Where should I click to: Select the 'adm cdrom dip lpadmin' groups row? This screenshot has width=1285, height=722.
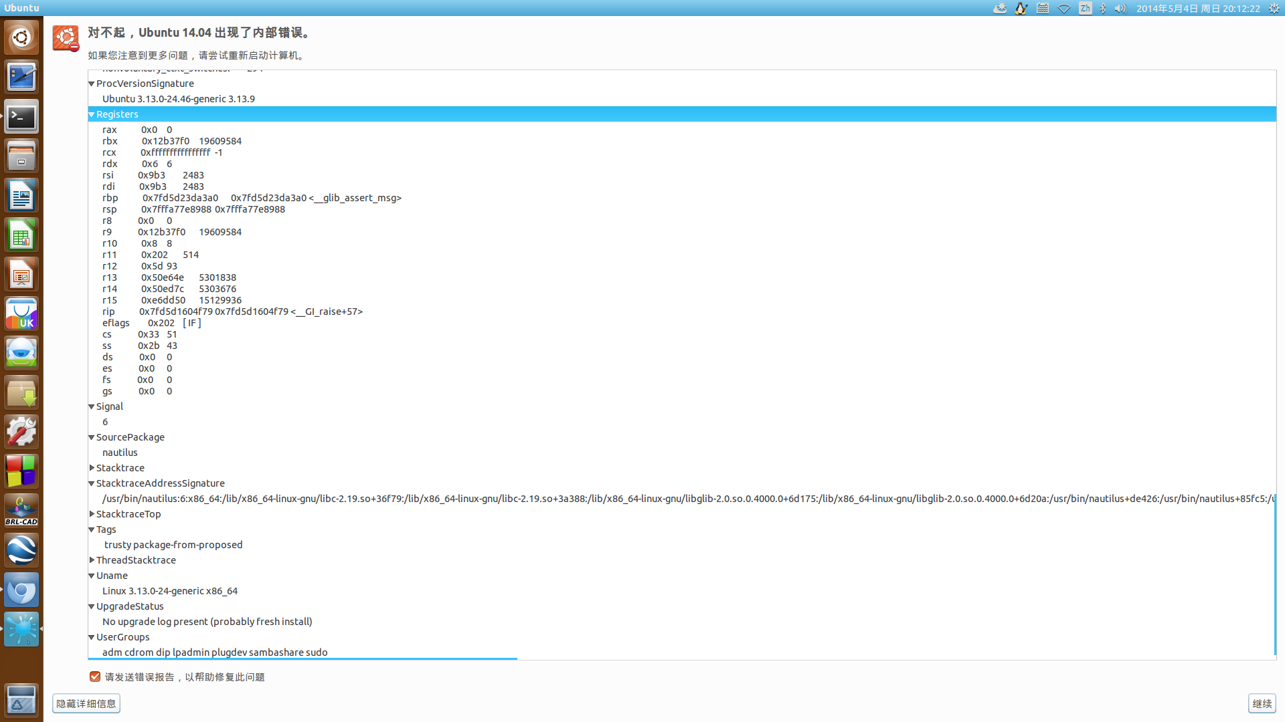click(215, 652)
